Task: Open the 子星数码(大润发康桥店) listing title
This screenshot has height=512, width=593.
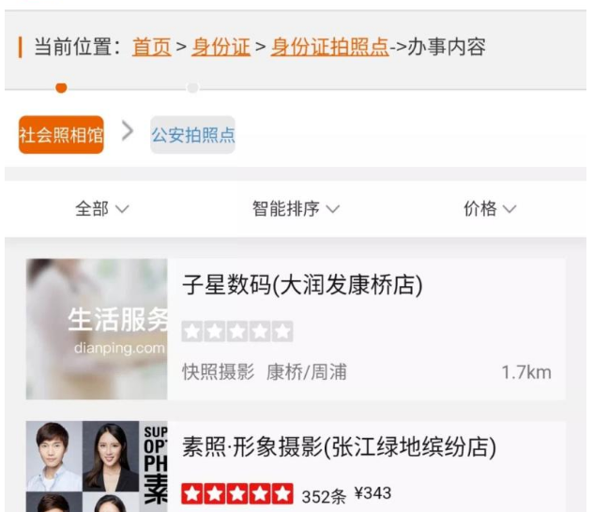Action: [302, 285]
